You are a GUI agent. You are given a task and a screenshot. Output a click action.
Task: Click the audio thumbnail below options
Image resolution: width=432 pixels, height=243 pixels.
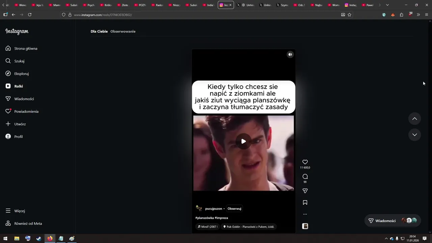point(305,226)
